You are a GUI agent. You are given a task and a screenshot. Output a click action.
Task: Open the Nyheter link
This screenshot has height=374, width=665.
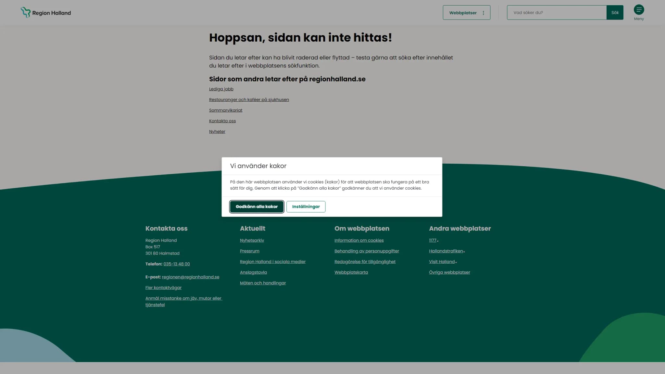217,132
